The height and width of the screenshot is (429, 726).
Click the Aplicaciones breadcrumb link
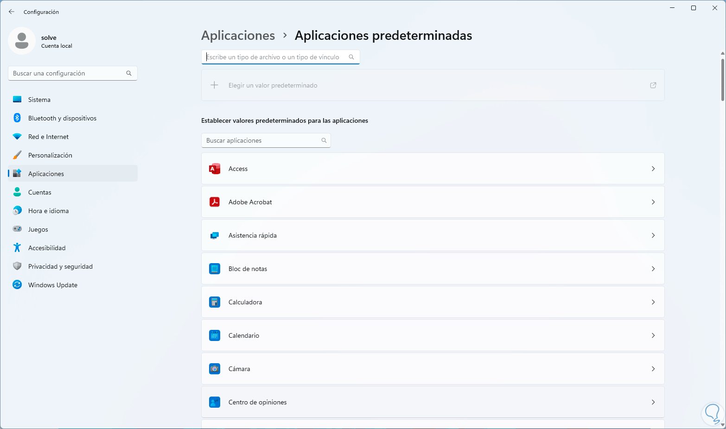coord(238,36)
